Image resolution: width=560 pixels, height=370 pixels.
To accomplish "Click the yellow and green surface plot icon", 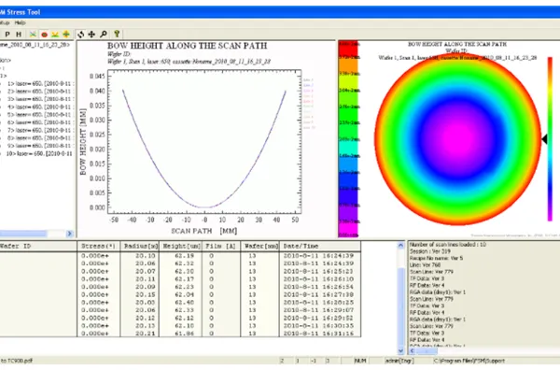I will 55,35.
